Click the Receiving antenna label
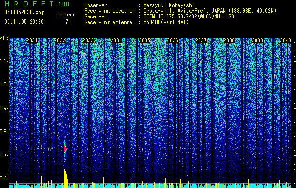The height and width of the screenshot is (188, 296). coord(108,22)
